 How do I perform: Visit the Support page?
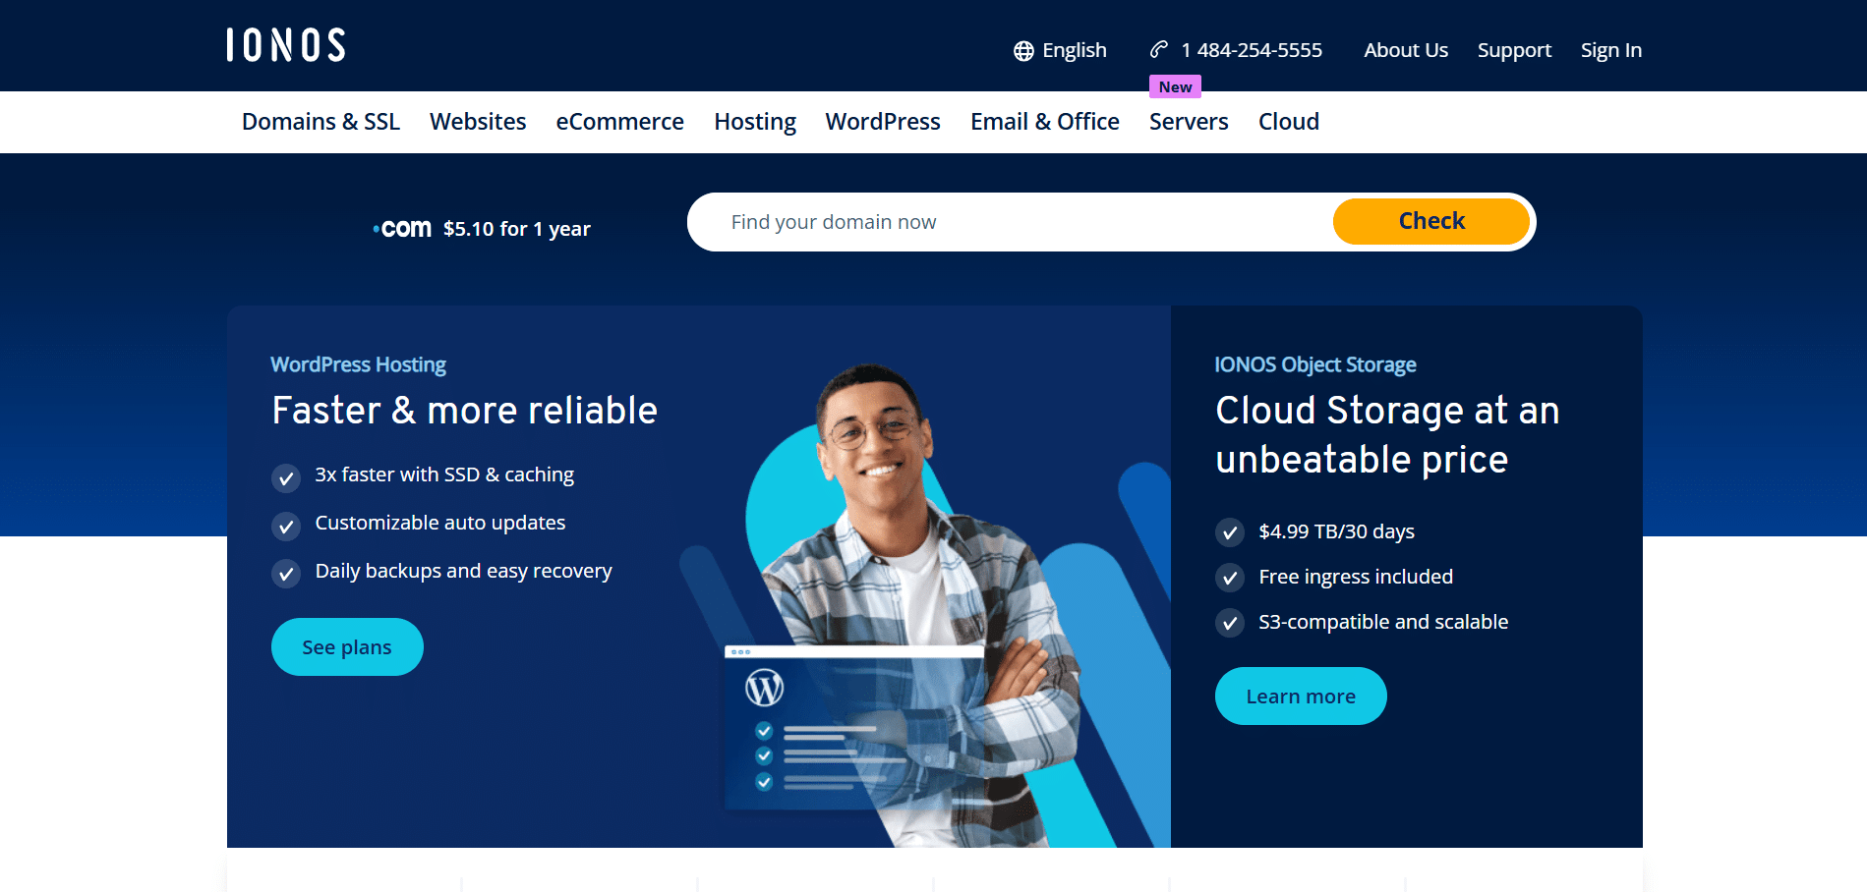click(1514, 49)
